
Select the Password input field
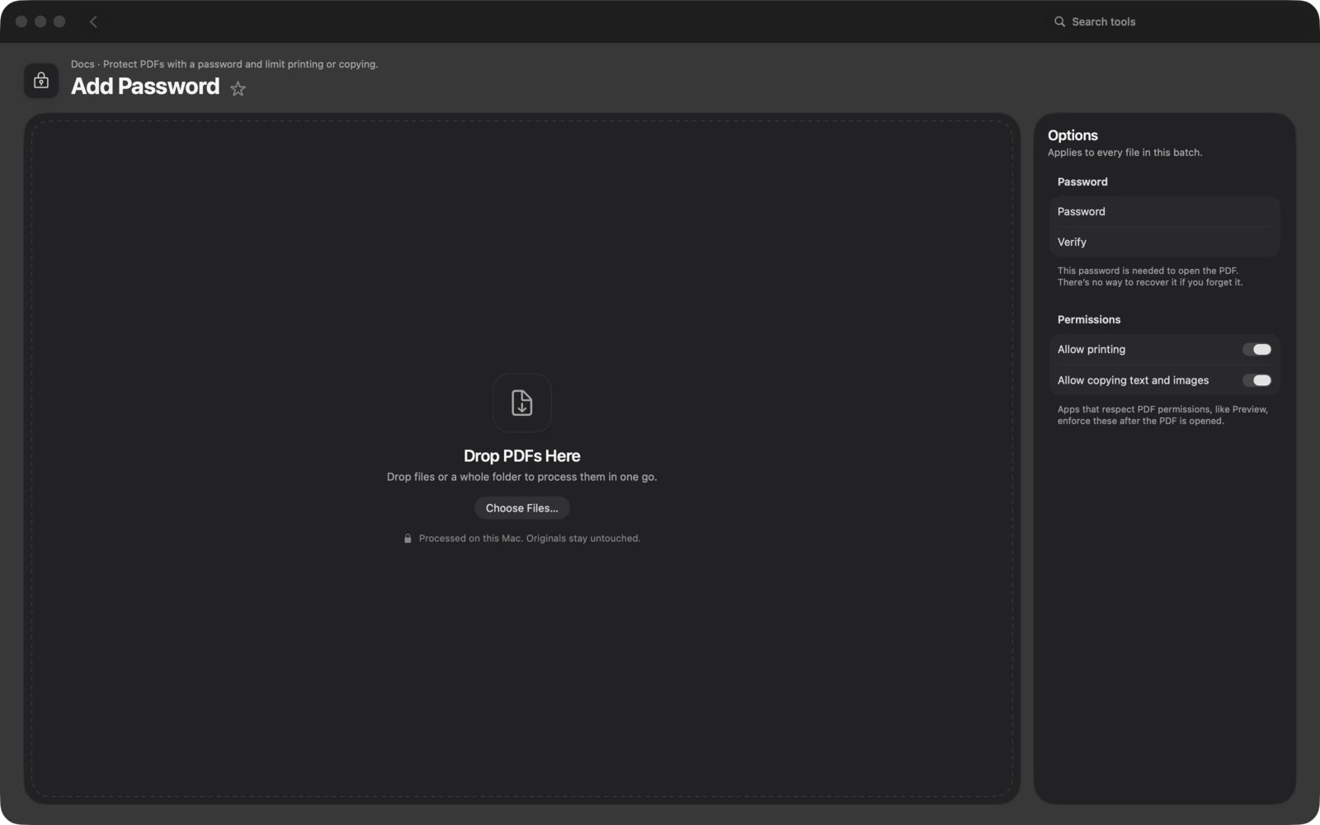coord(1164,212)
